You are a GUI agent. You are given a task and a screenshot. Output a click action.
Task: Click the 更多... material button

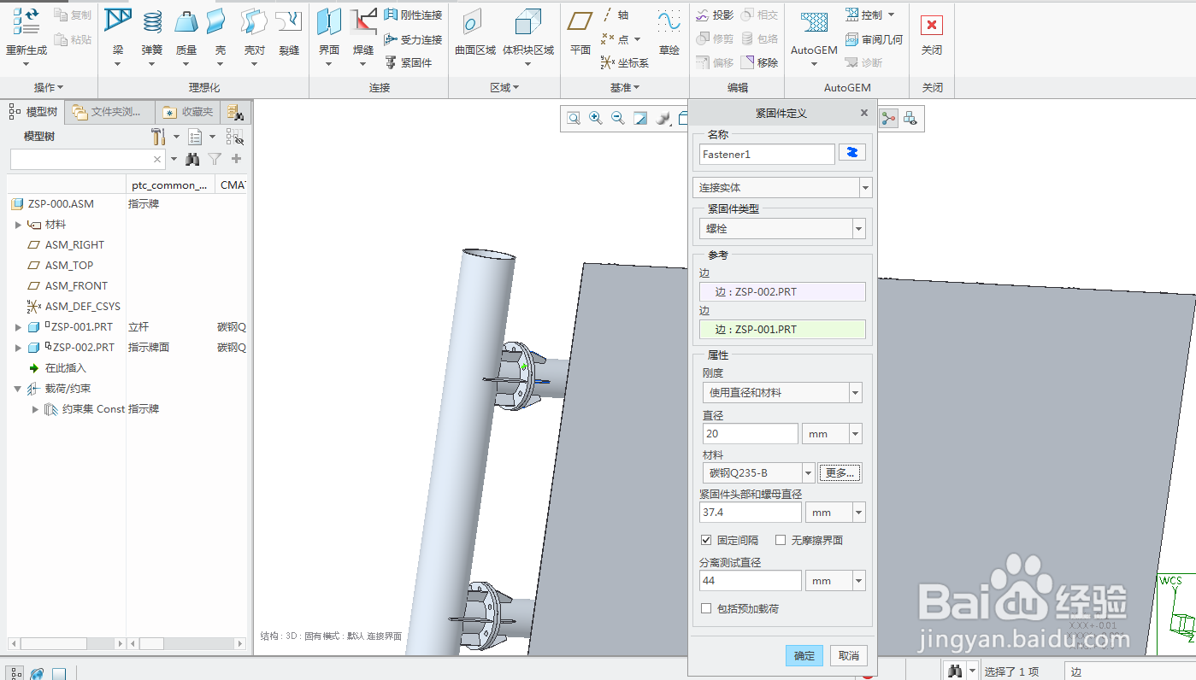[x=840, y=472]
